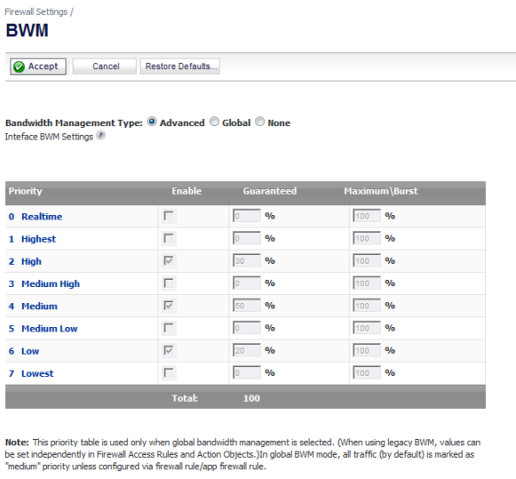The image size is (516, 479).
Task: Select the Advanced bandwidth management radio button
Action: (152, 122)
